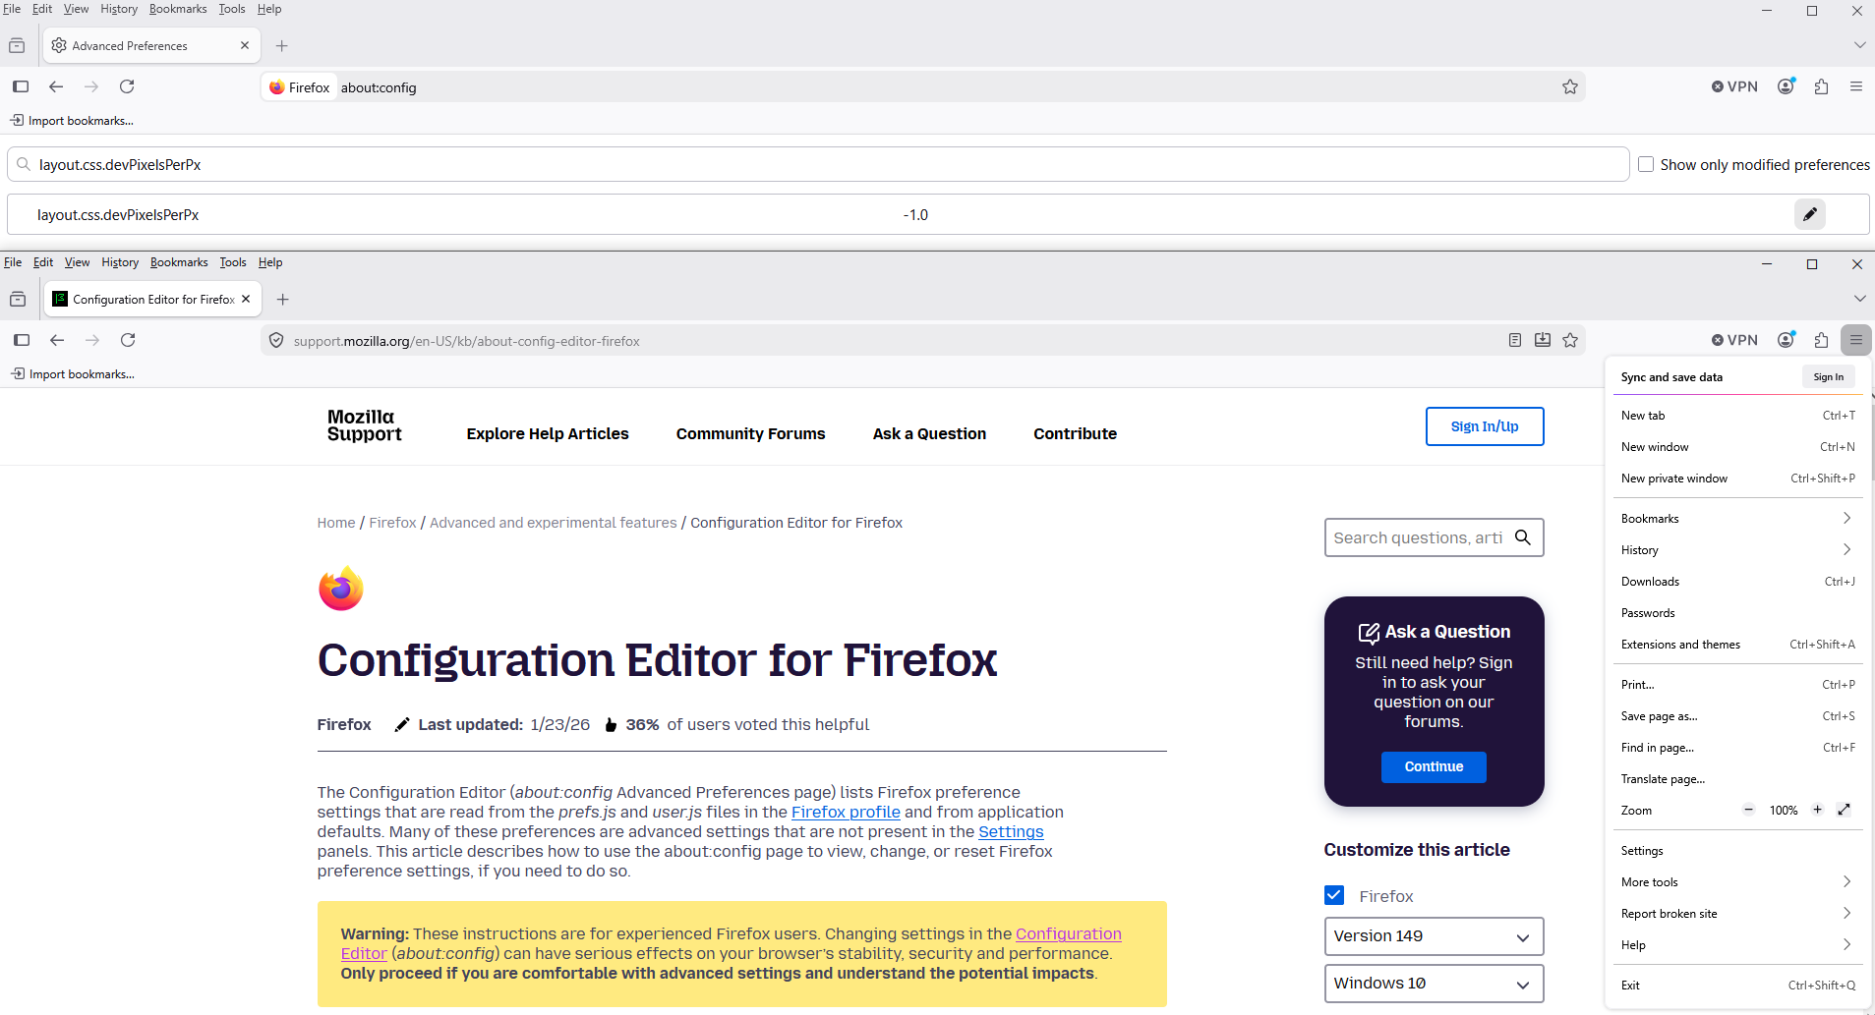Toggle the sidebar in the Mozilla Support window

tap(22, 340)
